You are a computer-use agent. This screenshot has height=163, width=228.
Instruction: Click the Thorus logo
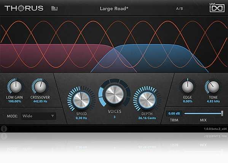pyautogui.click(x=24, y=8)
